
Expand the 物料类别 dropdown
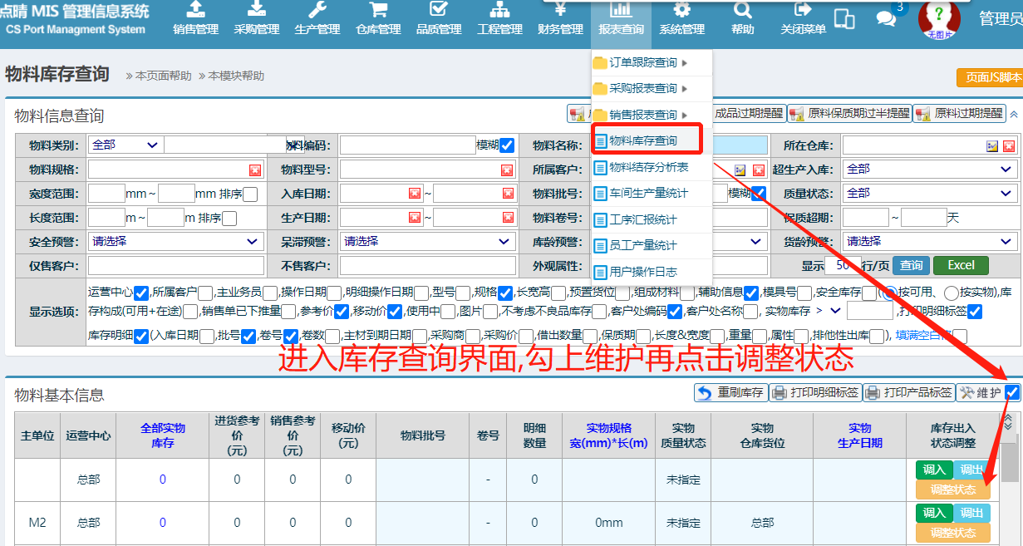[125, 145]
